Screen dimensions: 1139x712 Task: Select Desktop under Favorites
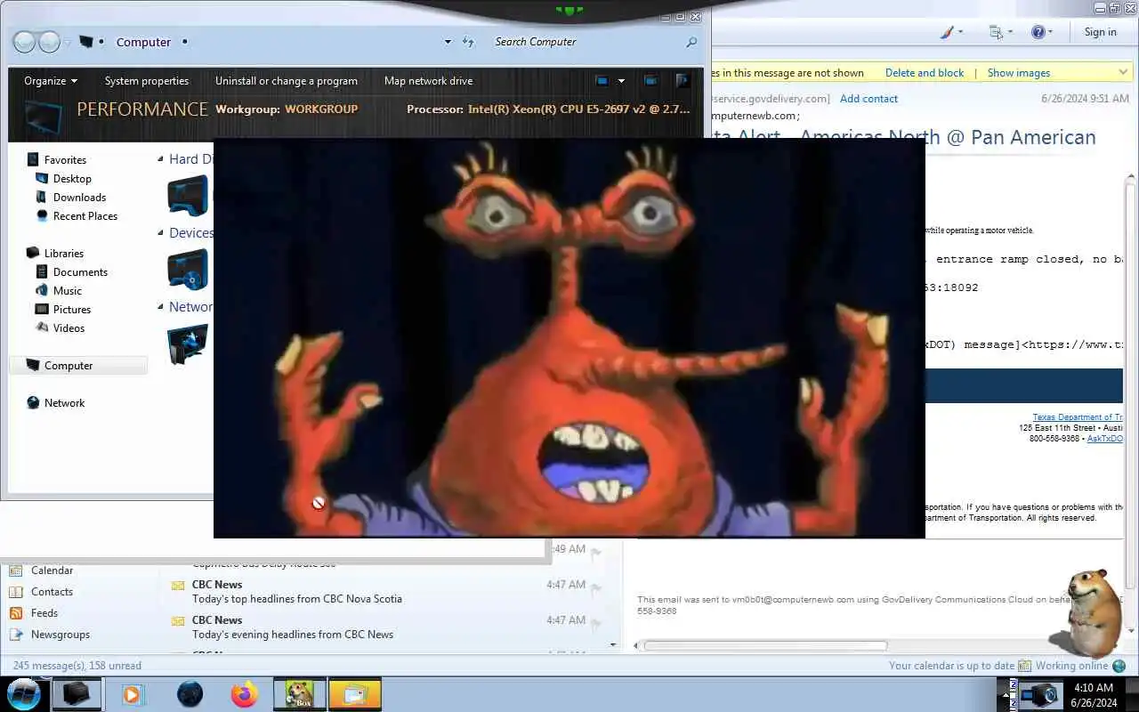pos(72,179)
